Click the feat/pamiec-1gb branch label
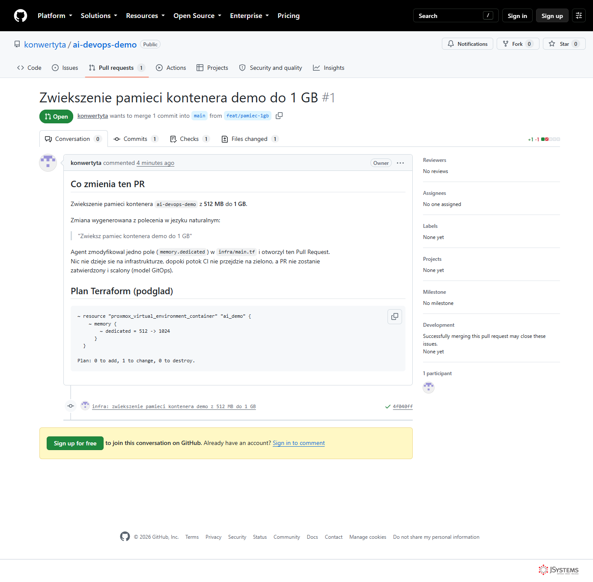Image resolution: width=593 pixels, height=582 pixels. click(x=247, y=116)
